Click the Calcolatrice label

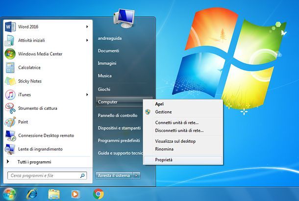click(29, 68)
